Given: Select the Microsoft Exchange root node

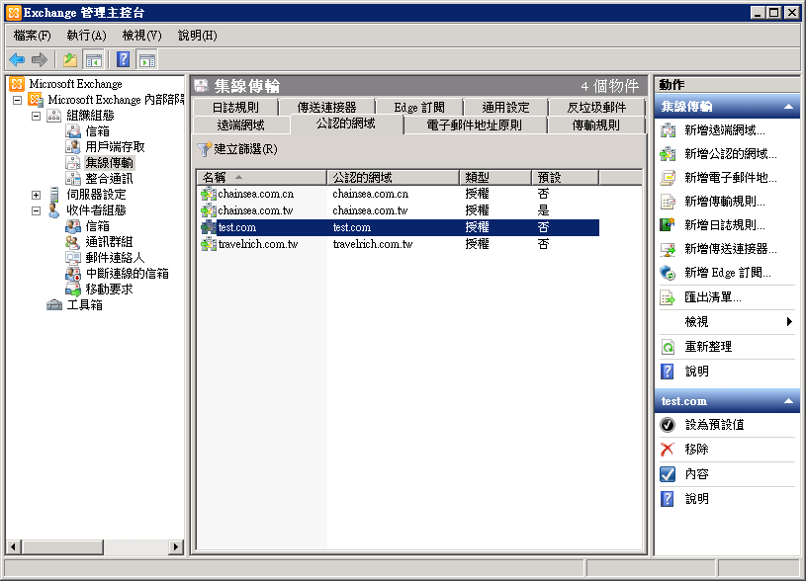Looking at the screenshot, I should point(75,84).
